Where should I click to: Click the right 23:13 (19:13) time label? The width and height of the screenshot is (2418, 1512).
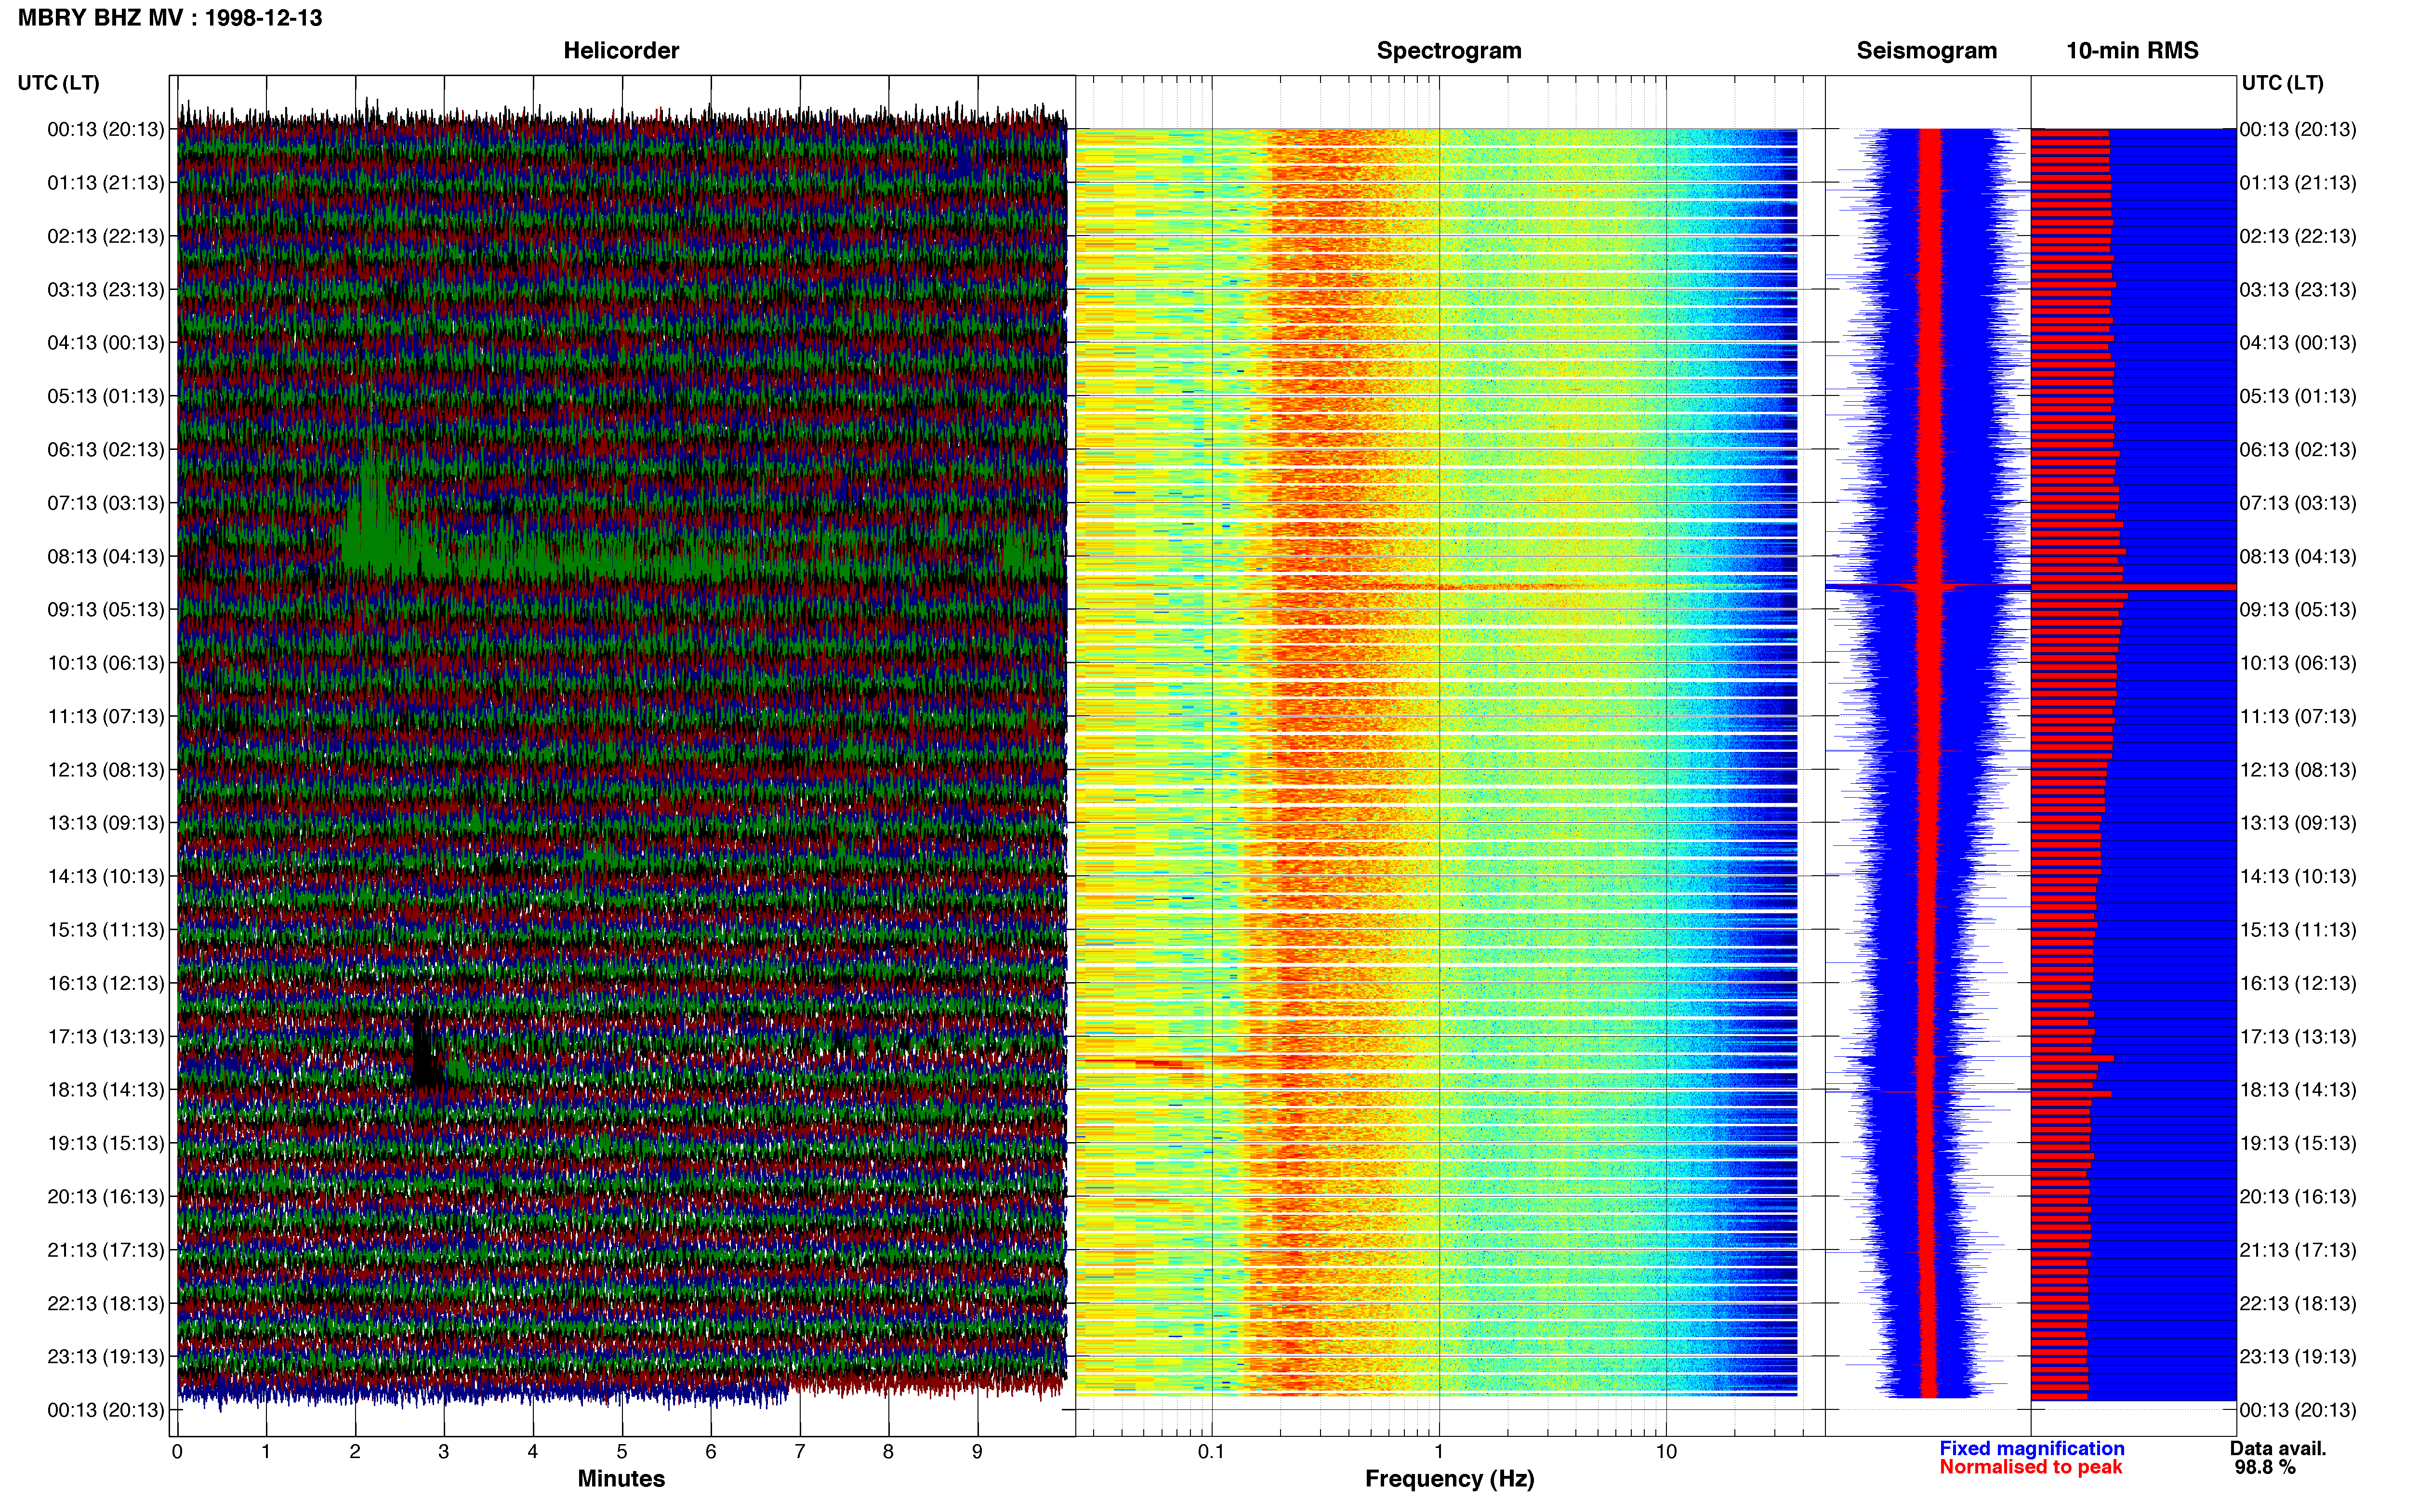pyautogui.click(x=2298, y=1357)
